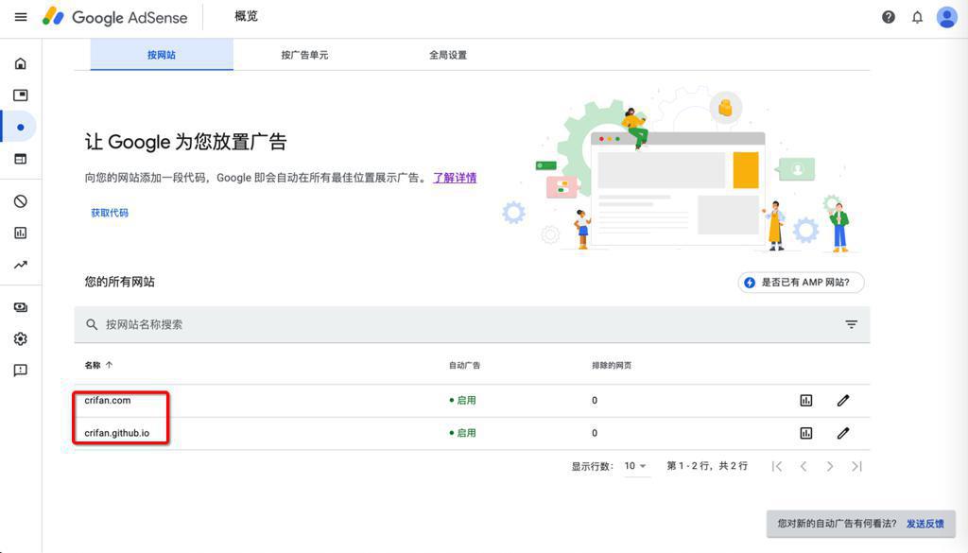Select crifan.github.io site name

pos(116,433)
